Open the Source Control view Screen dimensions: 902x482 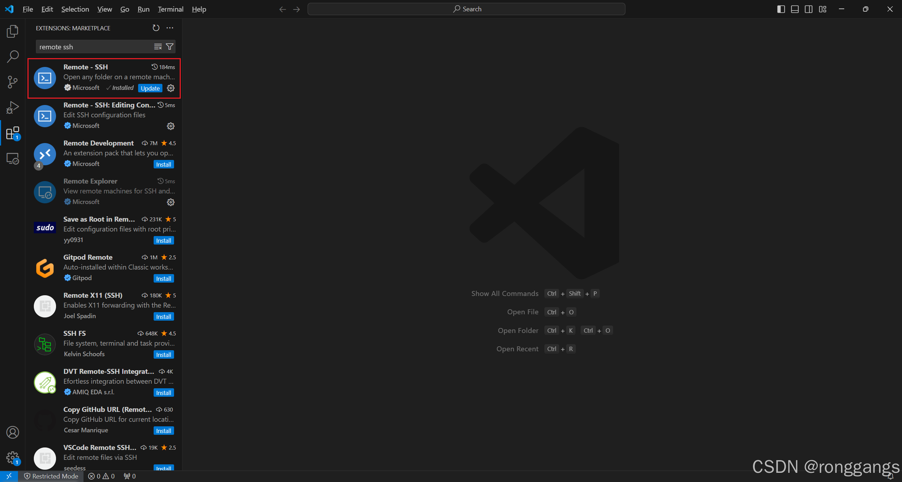(x=13, y=82)
